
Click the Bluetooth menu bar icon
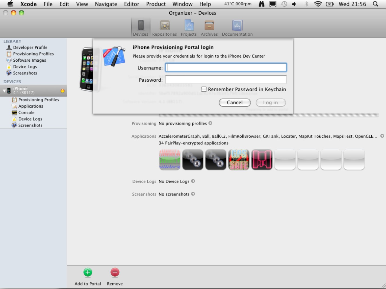point(307,4)
